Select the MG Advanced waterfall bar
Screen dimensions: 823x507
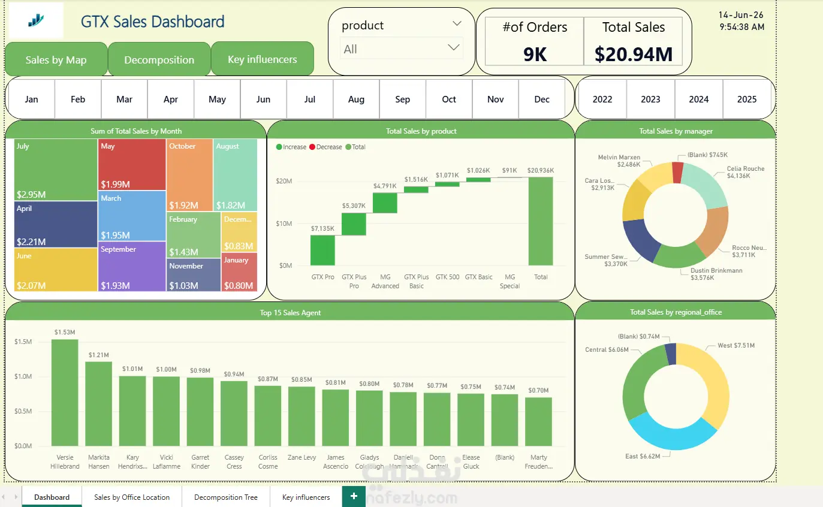385,203
